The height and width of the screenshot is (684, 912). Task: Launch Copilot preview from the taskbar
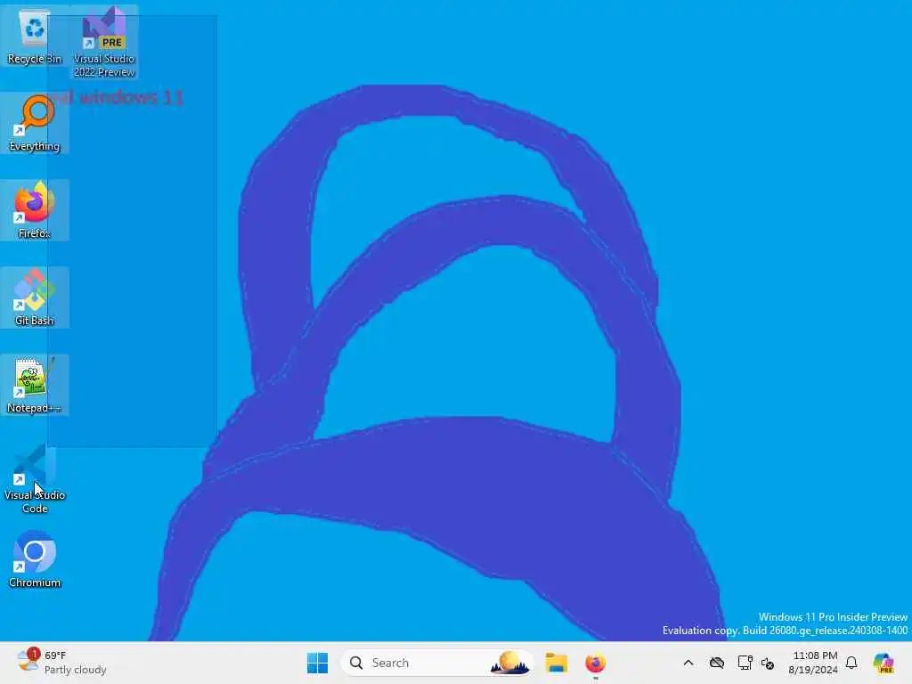click(883, 663)
